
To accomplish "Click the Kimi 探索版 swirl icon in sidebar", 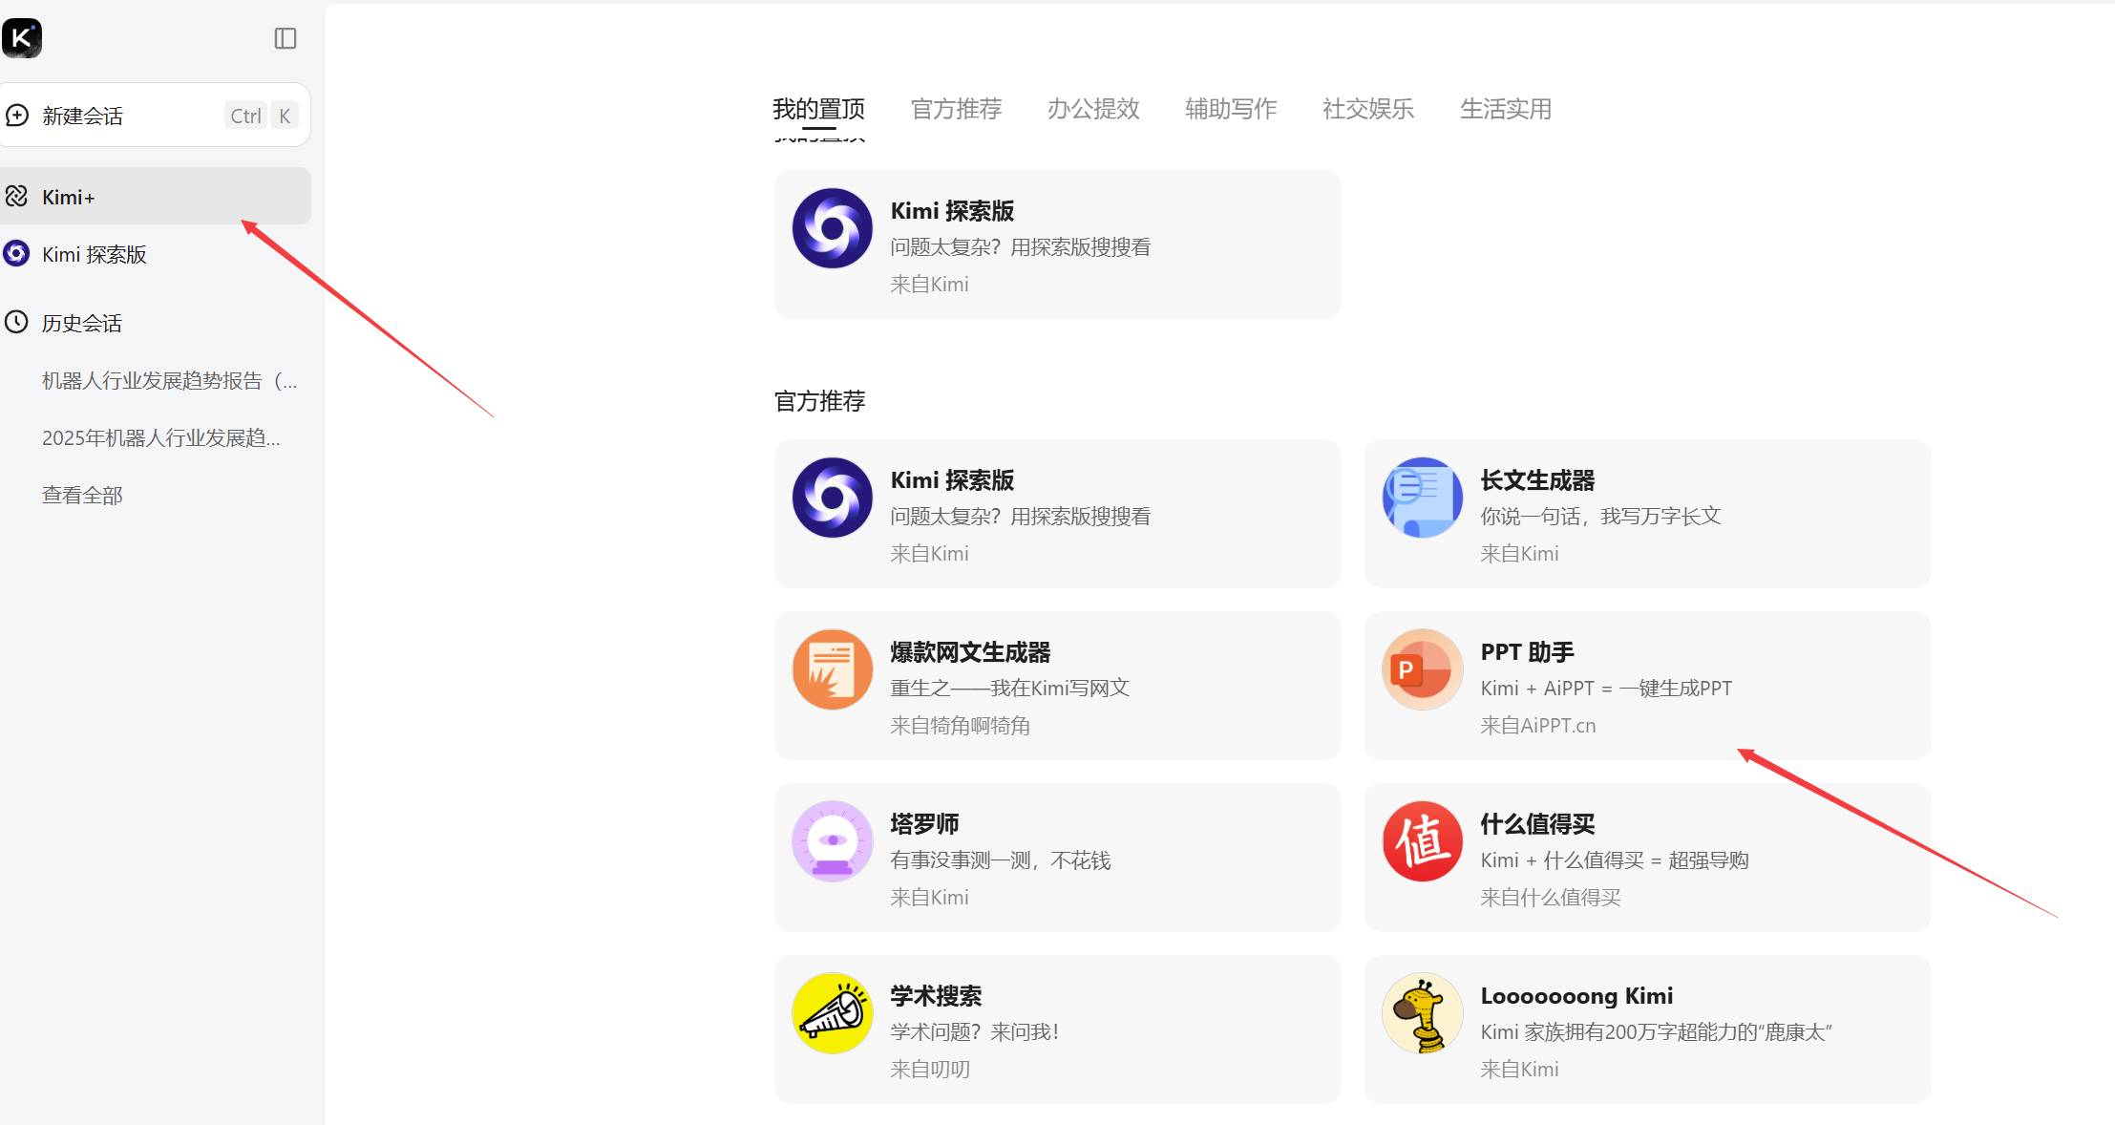I will (16, 254).
